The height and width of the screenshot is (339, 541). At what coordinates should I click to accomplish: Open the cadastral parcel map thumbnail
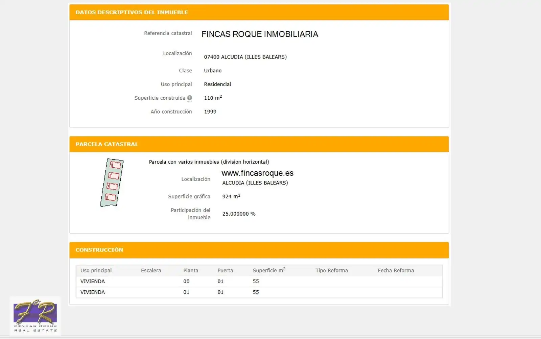point(112,183)
